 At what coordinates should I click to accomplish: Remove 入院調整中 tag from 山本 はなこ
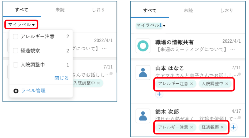(227, 84)
